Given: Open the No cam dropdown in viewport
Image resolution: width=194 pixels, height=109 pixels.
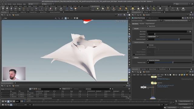Looking at the screenshot, I should 124,21.
